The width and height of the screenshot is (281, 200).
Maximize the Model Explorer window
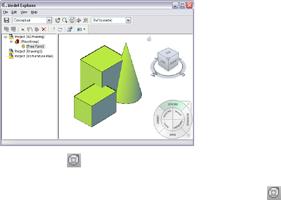pyautogui.click(x=182, y=5)
